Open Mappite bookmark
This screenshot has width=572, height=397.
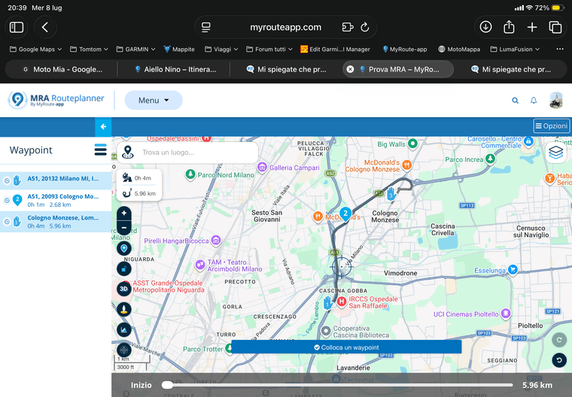point(179,49)
